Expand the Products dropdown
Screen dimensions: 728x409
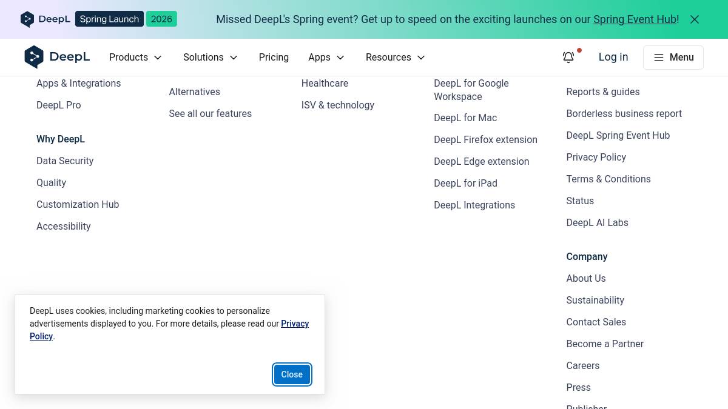point(136,57)
